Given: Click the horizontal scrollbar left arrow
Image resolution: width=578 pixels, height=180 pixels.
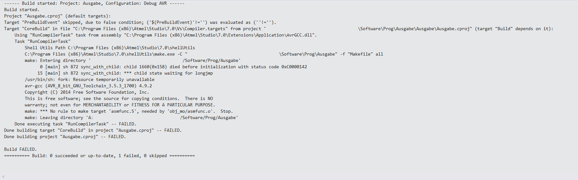Looking at the screenshot, I should point(3,177).
